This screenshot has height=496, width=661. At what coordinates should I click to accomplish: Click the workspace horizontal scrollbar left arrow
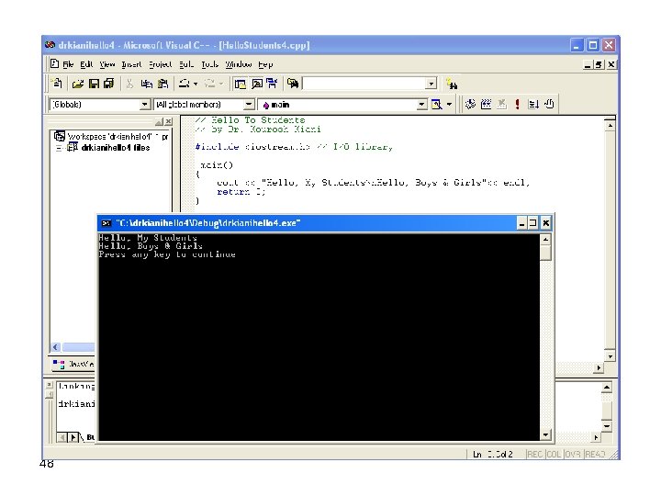coord(55,347)
